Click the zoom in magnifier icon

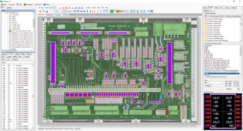pos(75,11)
